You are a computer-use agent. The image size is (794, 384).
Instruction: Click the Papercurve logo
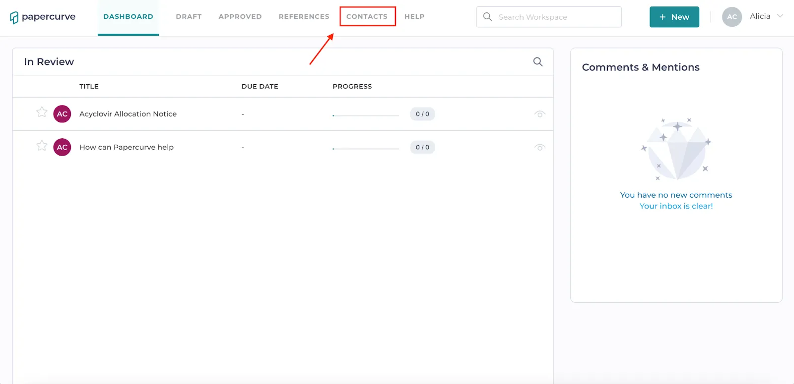coord(43,17)
